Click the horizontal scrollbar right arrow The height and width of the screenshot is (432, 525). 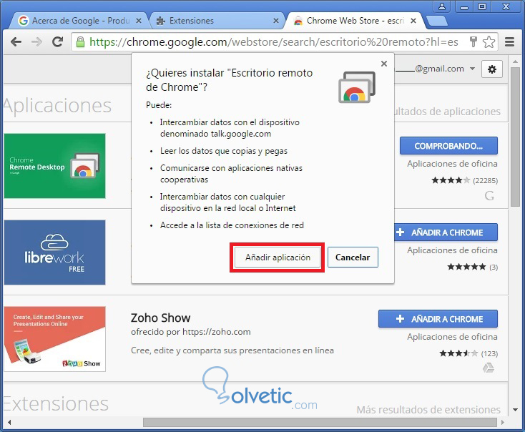pyautogui.click(x=502, y=422)
